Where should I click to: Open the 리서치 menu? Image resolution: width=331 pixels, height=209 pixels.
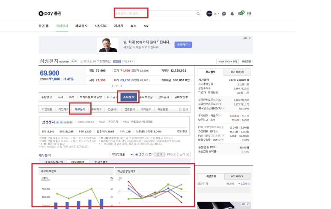pos(119,26)
